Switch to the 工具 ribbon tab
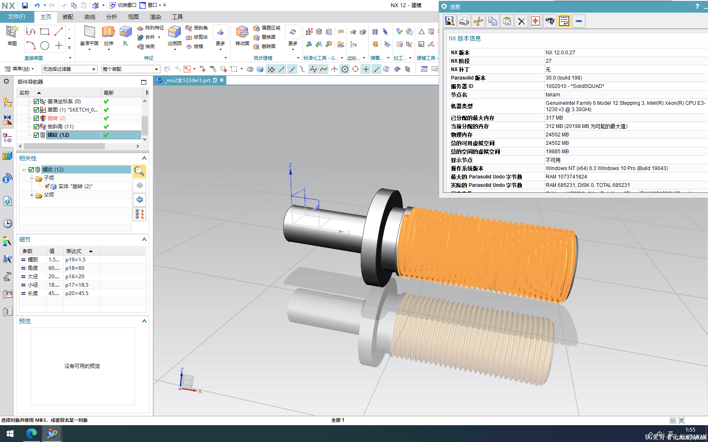Screen dimensions: 708x442 tap(177, 17)
